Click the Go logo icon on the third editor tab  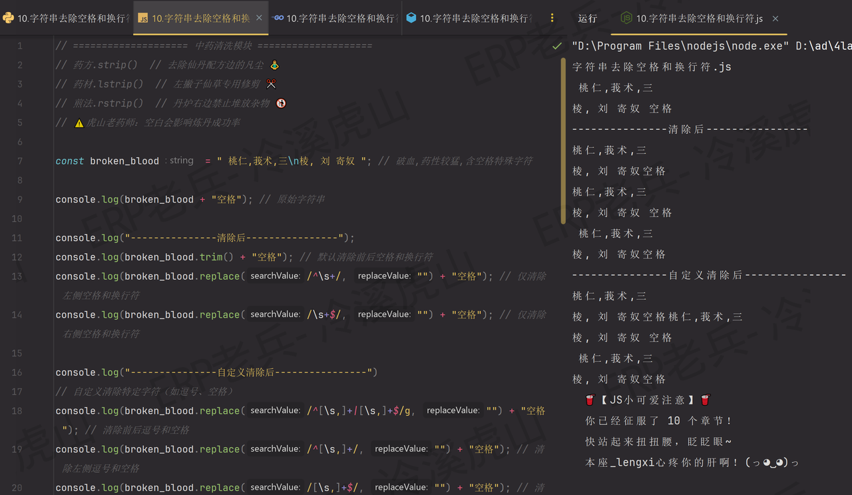pos(278,18)
